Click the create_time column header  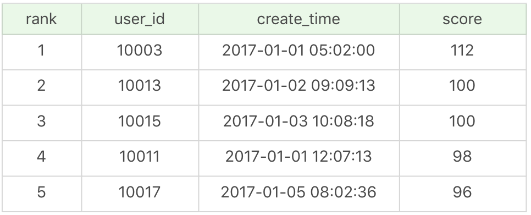point(298,19)
